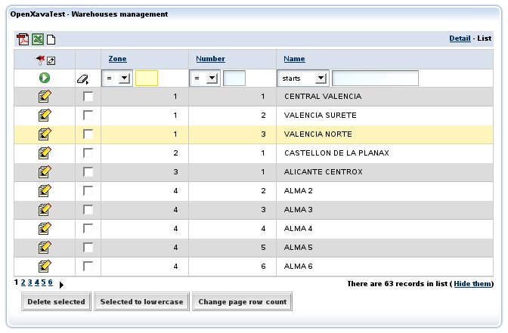Open edit icon for ALMA 6 row
The height and width of the screenshot is (333, 508).
coord(45,266)
